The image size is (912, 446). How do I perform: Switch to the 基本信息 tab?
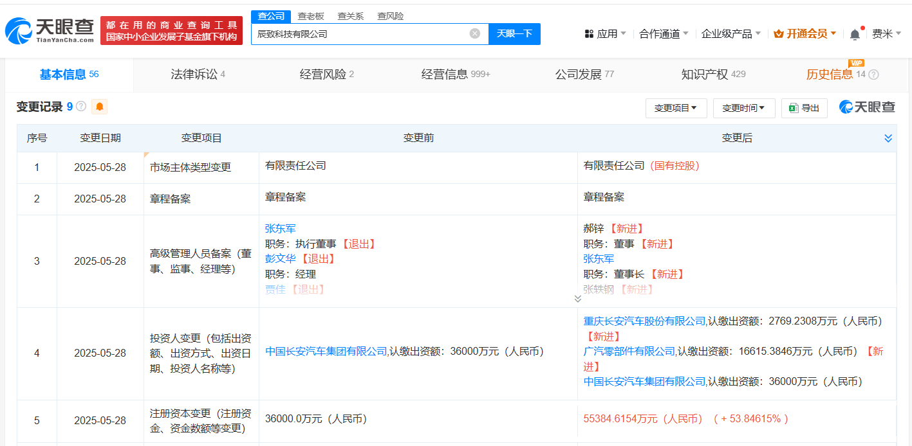pyautogui.click(x=69, y=75)
